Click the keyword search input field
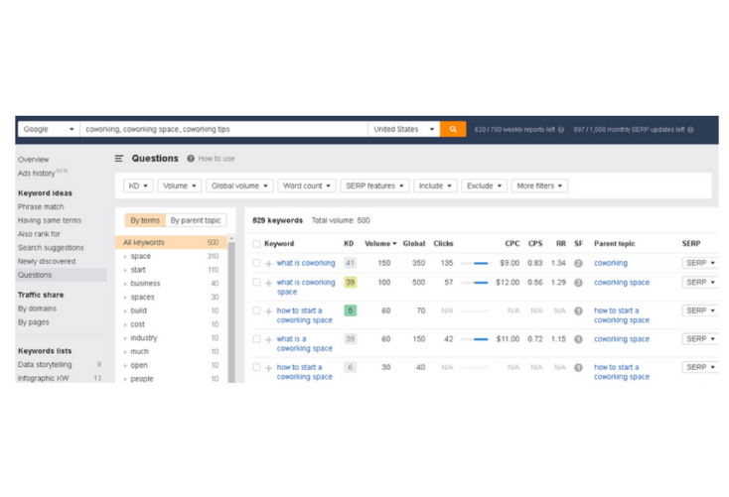This screenshot has width=729, height=497. tap(223, 129)
